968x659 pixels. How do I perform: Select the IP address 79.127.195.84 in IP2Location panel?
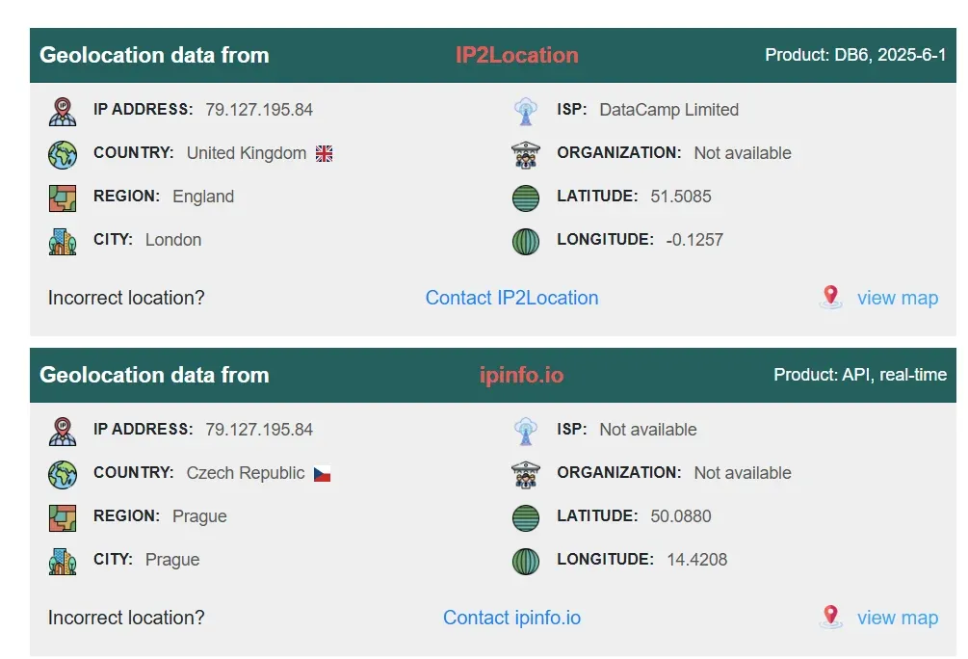click(x=259, y=109)
